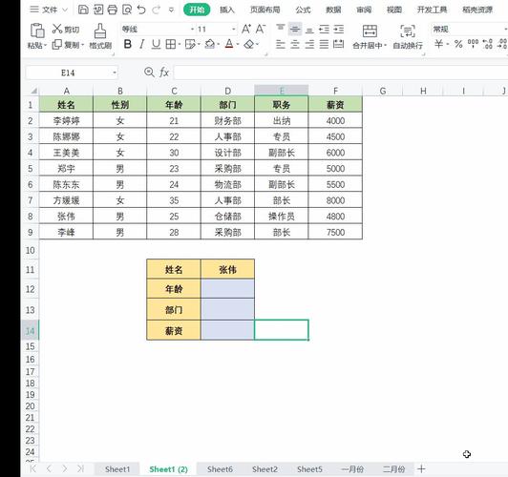Switch to the 公式 tab

point(303,10)
